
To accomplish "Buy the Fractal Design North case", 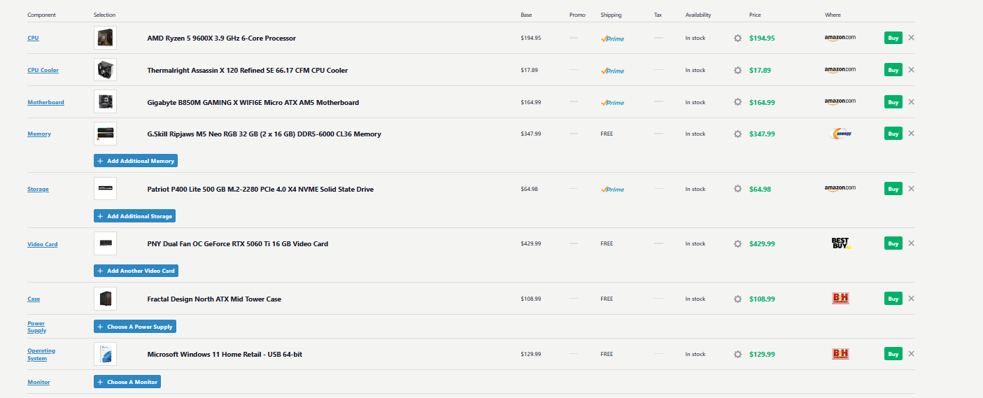I will 893,299.
